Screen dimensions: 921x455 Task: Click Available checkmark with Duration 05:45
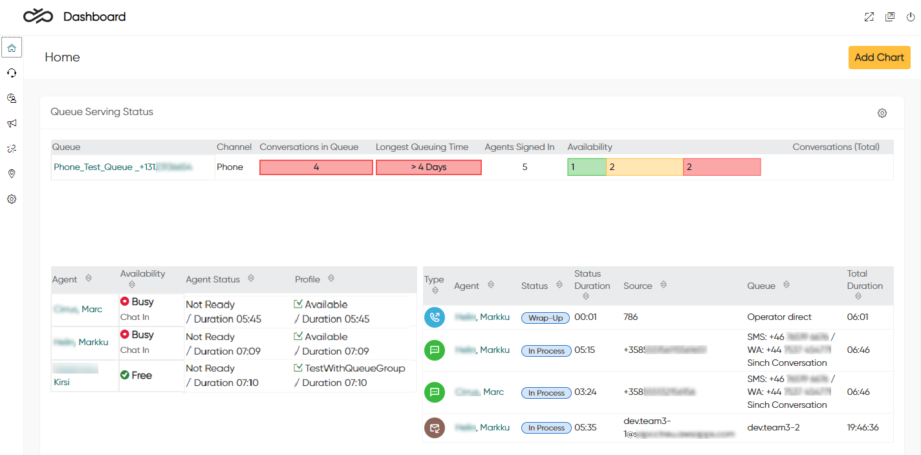coord(298,304)
